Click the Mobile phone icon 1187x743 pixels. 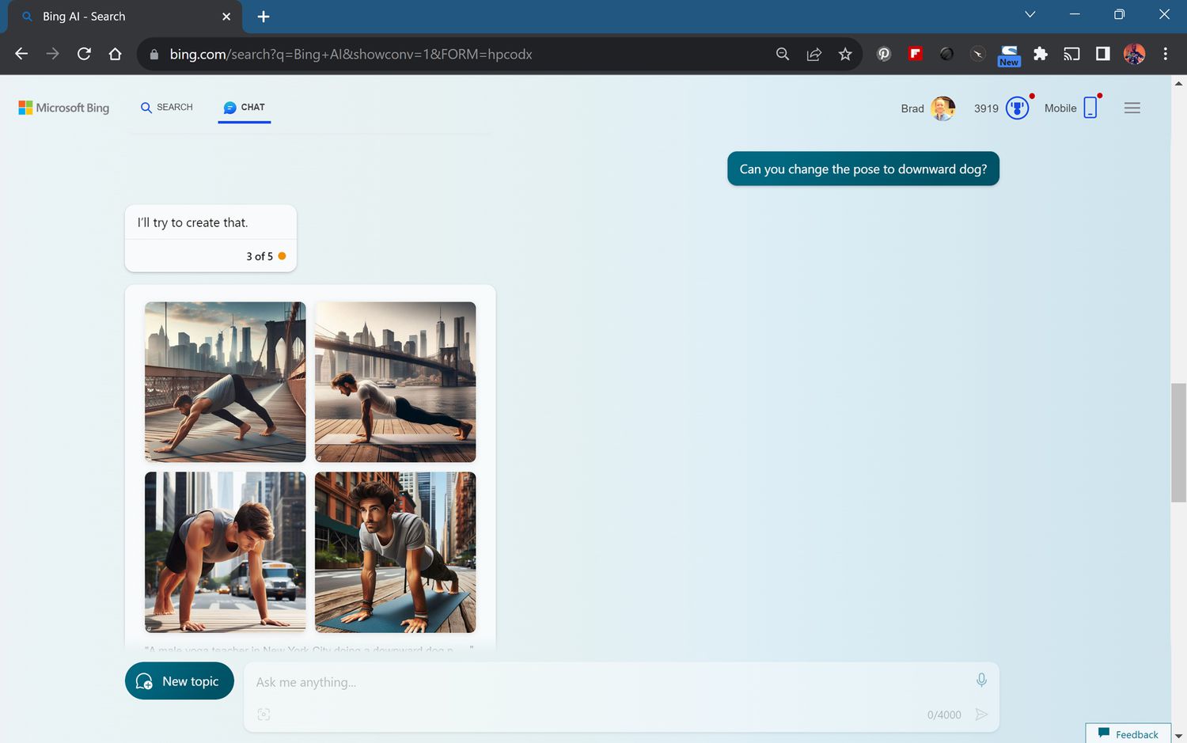[x=1090, y=108]
